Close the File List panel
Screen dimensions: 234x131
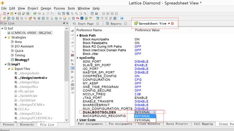pos(67,23)
